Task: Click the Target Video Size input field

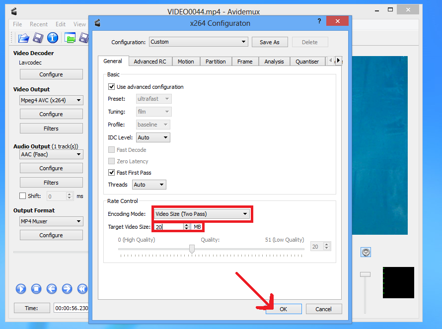Action: click(x=169, y=227)
